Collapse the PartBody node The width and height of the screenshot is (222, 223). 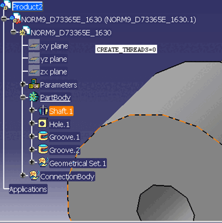coord(23,97)
